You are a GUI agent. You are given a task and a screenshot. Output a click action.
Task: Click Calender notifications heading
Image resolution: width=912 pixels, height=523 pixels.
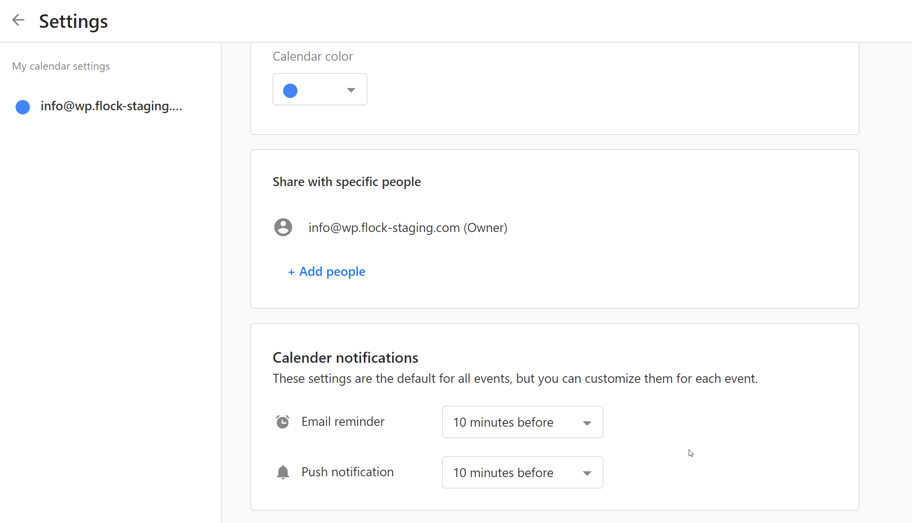click(345, 357)
